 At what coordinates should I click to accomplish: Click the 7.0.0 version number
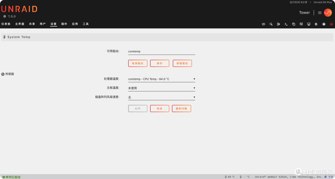click(x=12, y=16)
